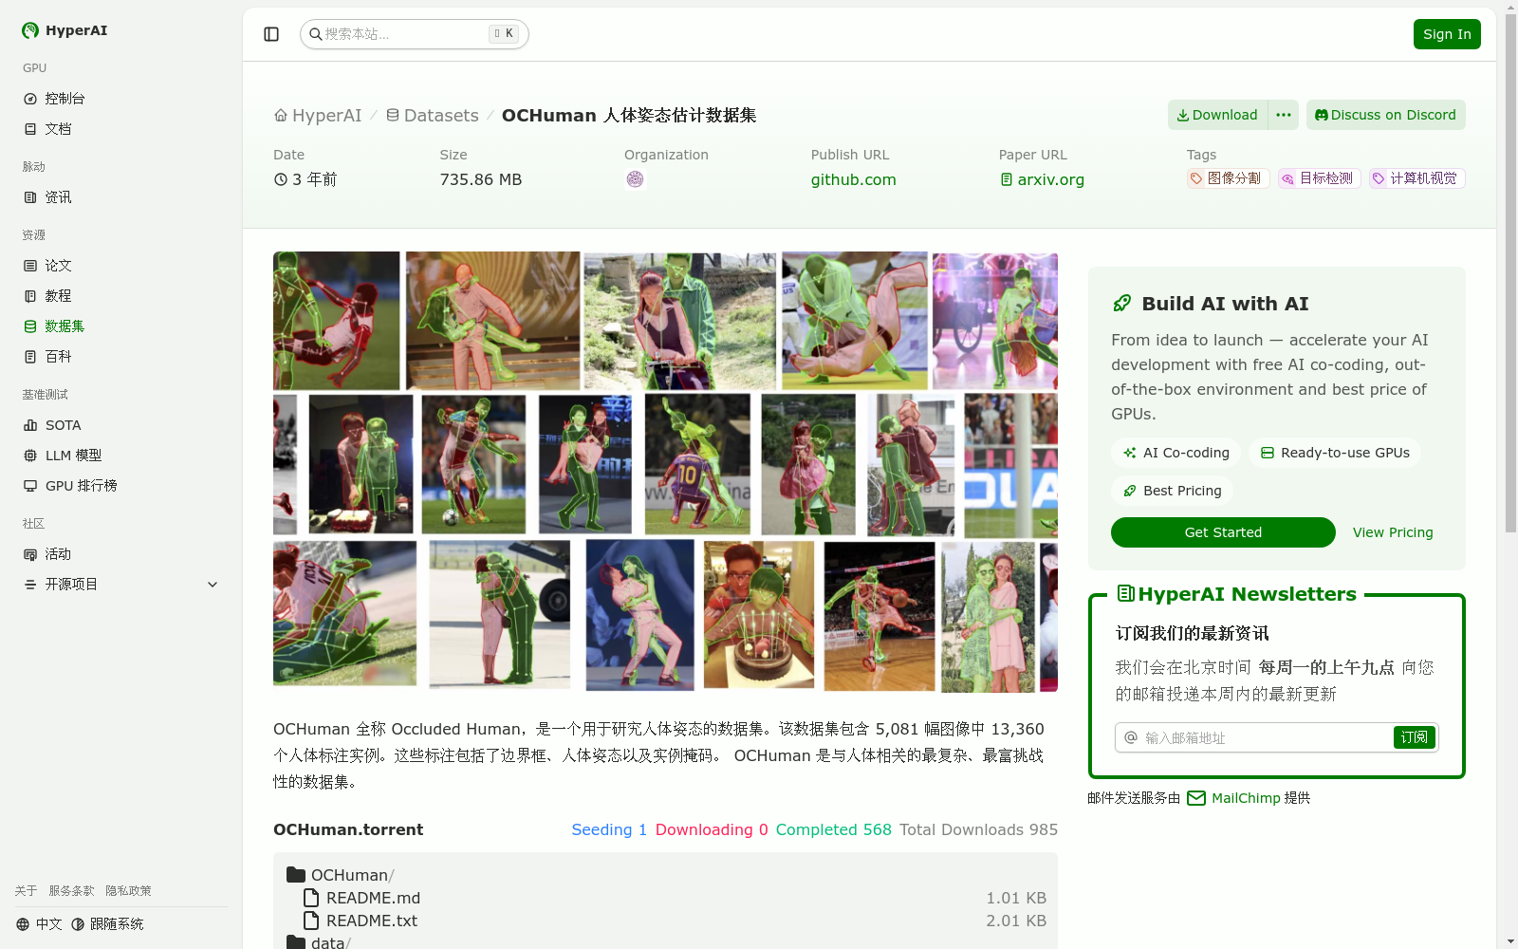Click the Seeding 1 text

pyautogui.click(x=609, y=829)
